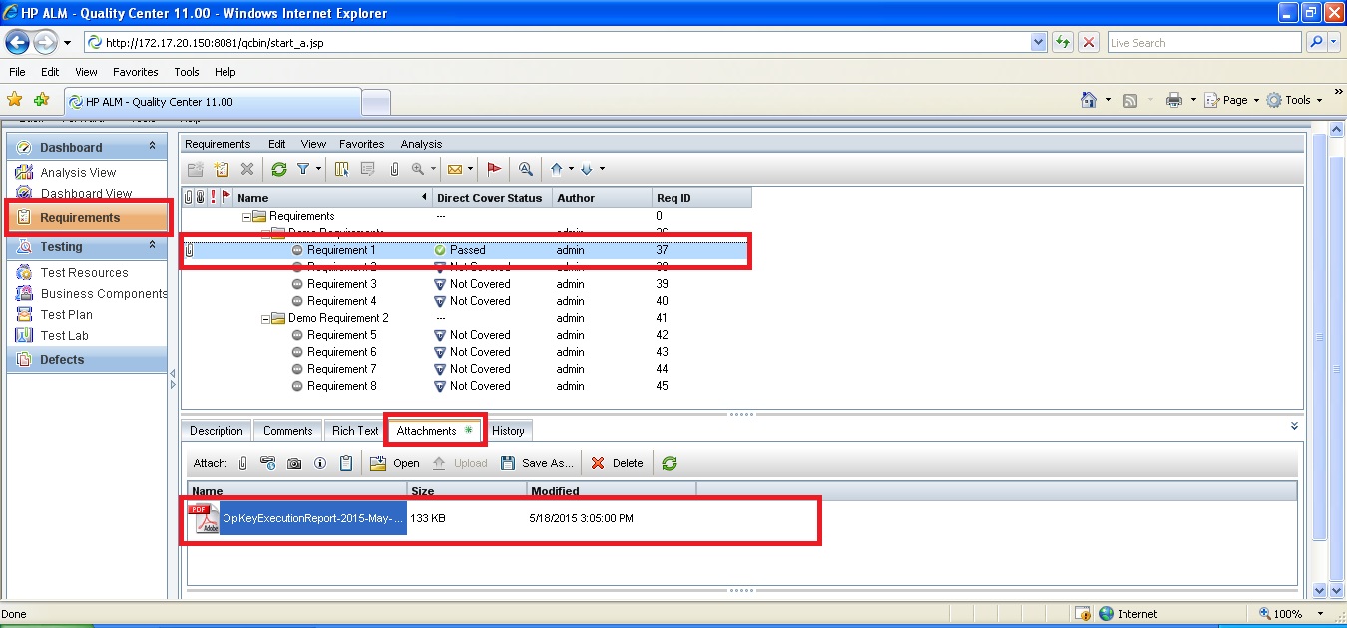Open the zoom level 100% dropdown
This screenshot has height=628, width=1347.
(1322, 614)
